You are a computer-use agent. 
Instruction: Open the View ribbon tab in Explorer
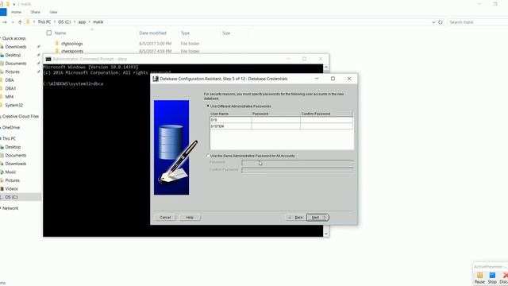[53, 12]
